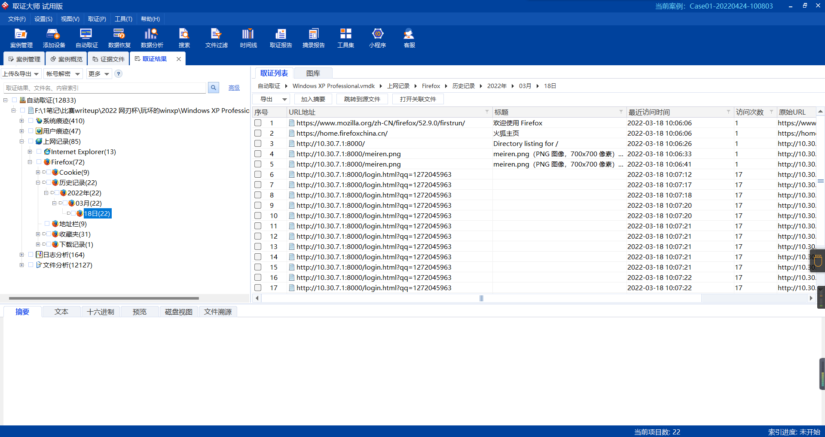The height and width of the screenshot is (437, 825).
Task: Tick the 地址栏(9) checkbox
Action: coord(47,224)
